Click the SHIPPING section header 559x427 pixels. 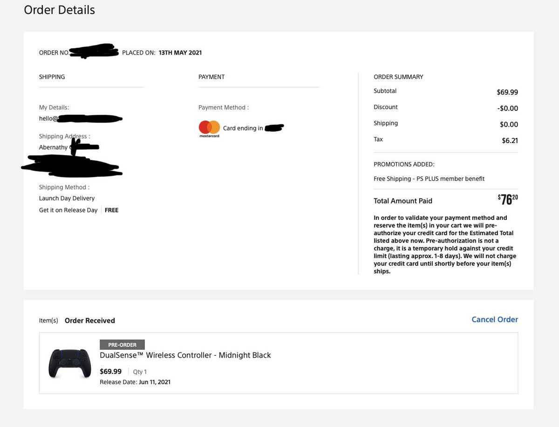pos(52,77)
